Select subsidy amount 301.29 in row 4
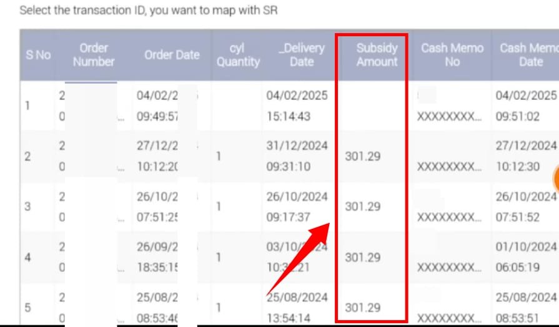 (363, 257)
